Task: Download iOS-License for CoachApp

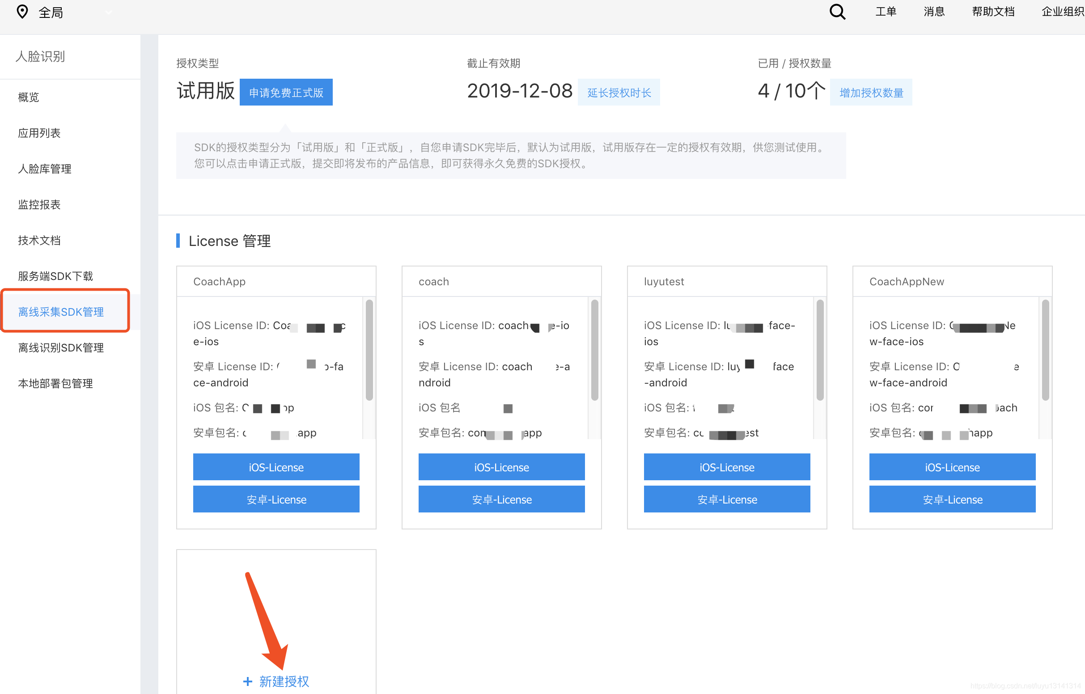Action: tap(276, 467)
